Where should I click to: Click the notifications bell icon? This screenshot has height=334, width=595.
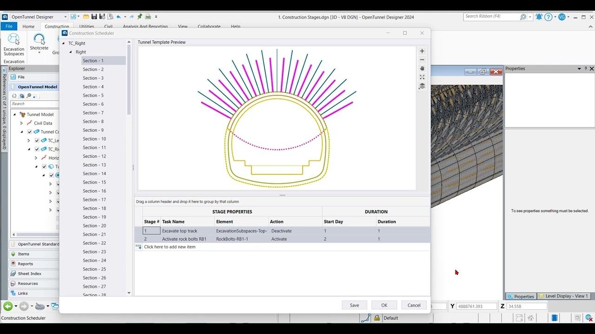539,17
